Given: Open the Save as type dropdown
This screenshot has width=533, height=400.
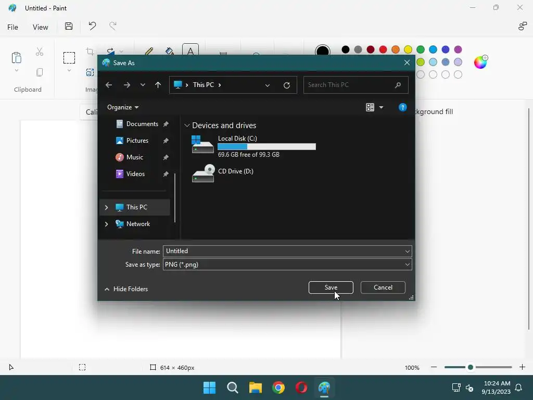Looking at the screenshot, I should click(x=407, y=265).
